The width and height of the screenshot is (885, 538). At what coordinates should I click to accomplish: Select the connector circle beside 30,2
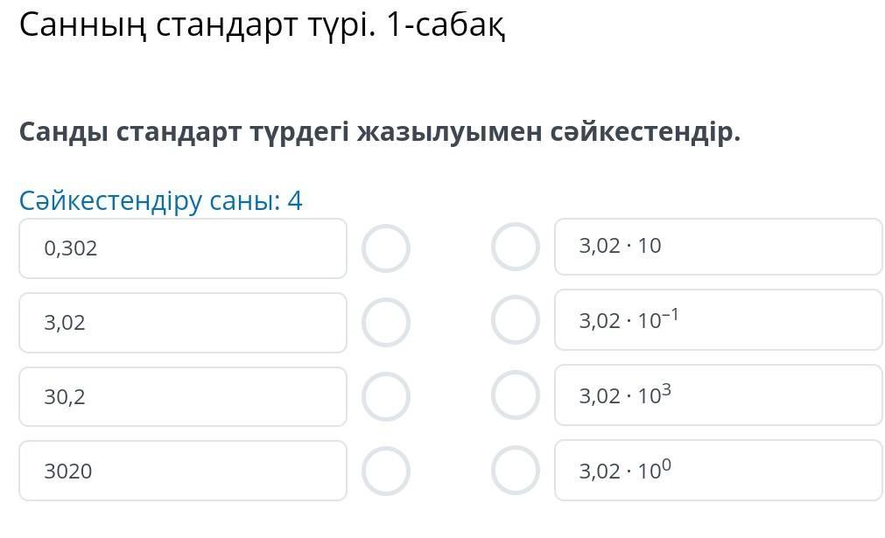click(385, 396)
